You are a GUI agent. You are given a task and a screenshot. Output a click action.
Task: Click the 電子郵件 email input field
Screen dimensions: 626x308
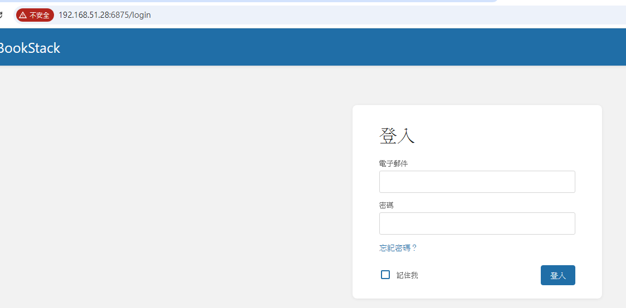click(x=477, y=182)
